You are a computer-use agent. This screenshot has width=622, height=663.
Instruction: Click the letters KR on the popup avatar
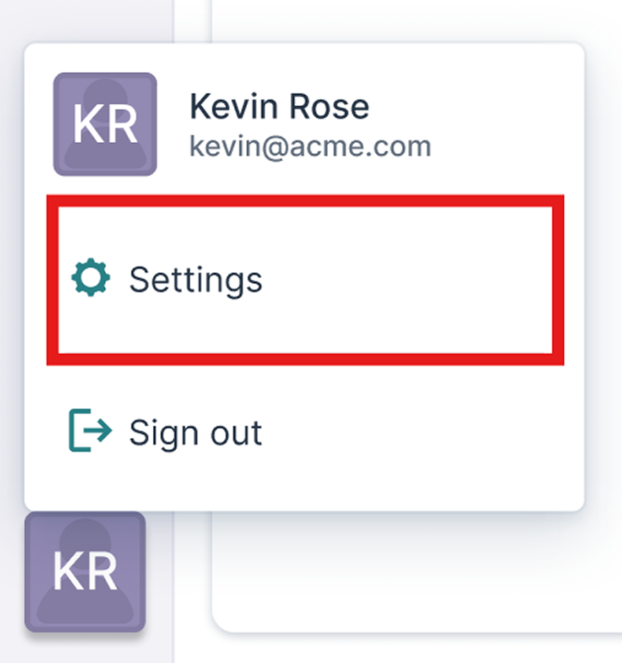(x=105, y=126)
